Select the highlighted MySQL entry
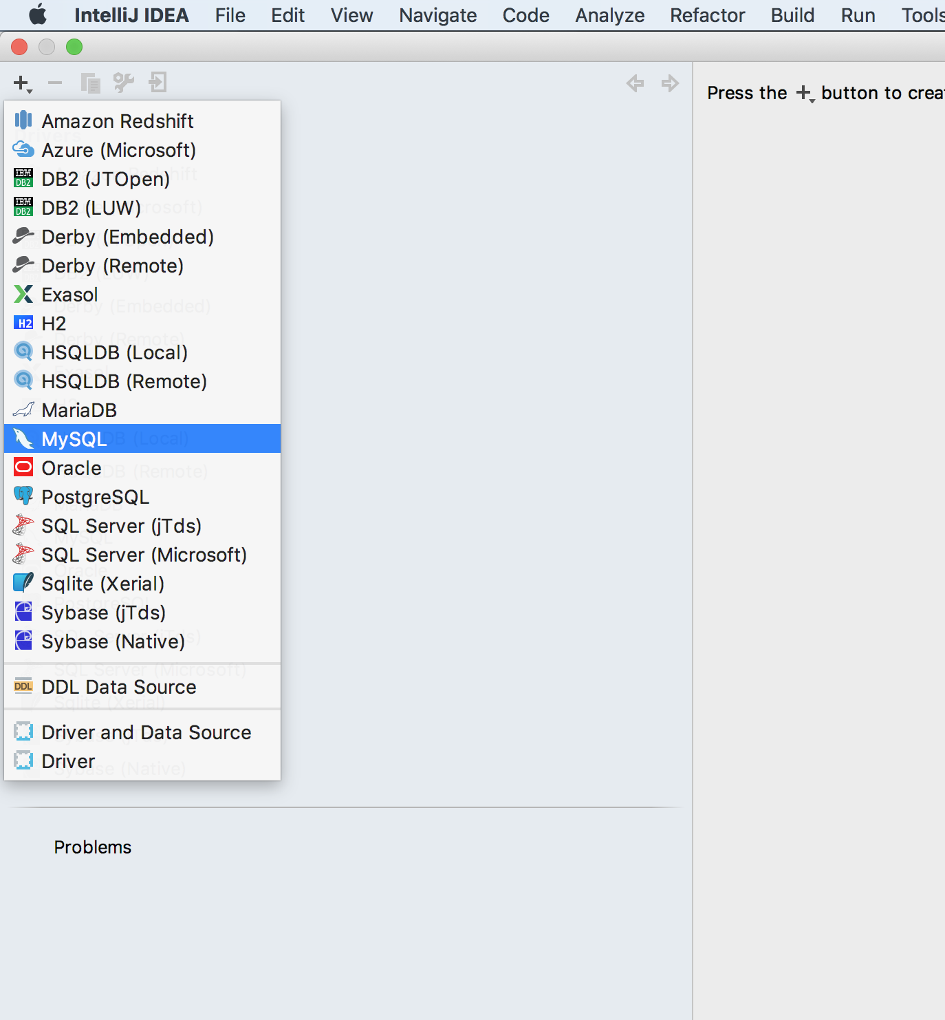The height and width of the screenshot is (1020, 945). (x=142, y=439)
